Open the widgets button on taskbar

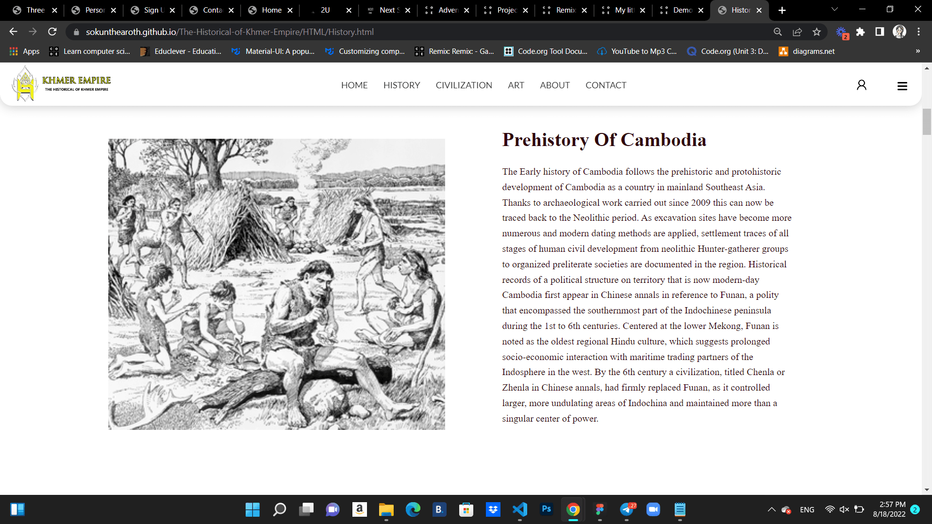(17, 509)
